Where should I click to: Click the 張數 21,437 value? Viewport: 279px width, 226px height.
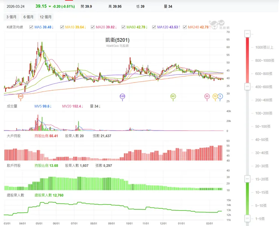pyautogui.click(x=102, y=136)
